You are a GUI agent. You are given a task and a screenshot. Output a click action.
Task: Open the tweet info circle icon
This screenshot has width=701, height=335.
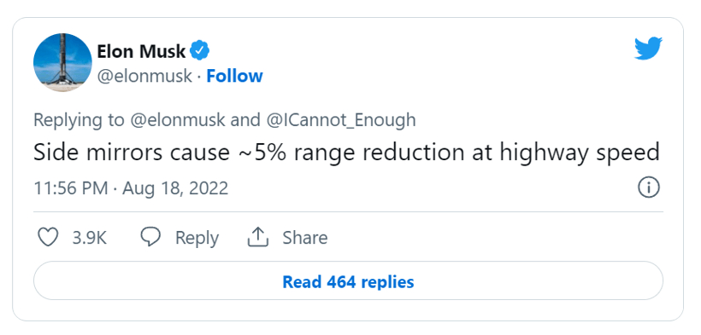pyautogui.click(x=648, y=188)
